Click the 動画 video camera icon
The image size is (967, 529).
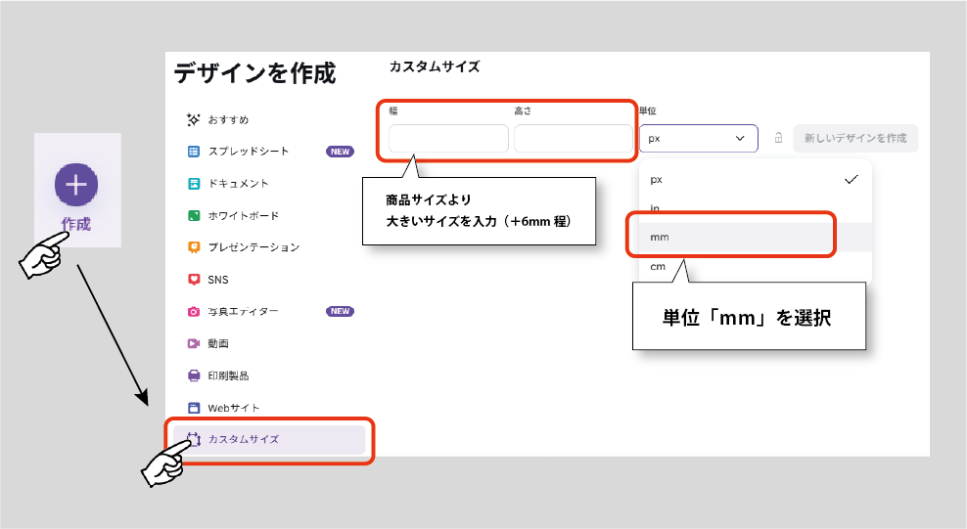pos(194,343)
